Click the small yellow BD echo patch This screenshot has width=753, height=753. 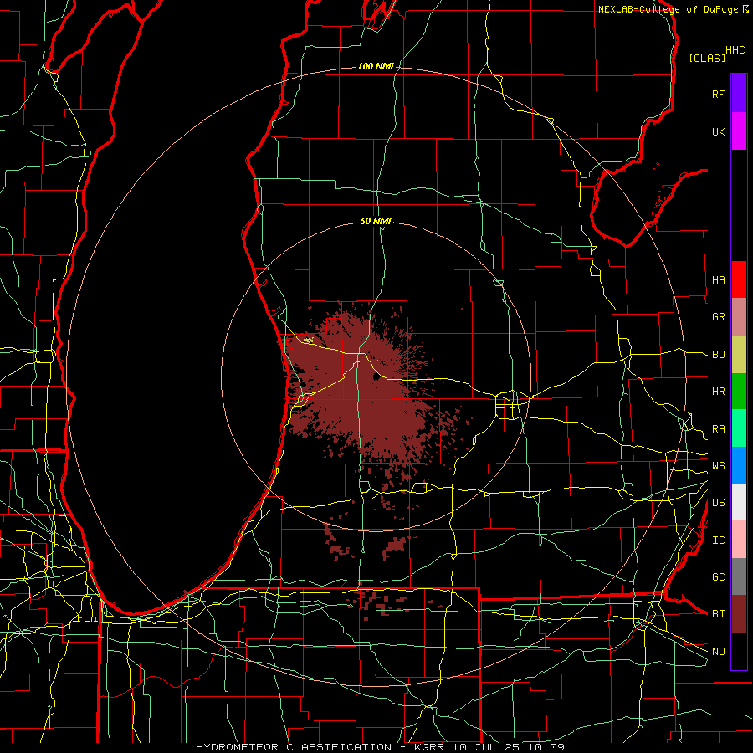click(x=309, y=340)
